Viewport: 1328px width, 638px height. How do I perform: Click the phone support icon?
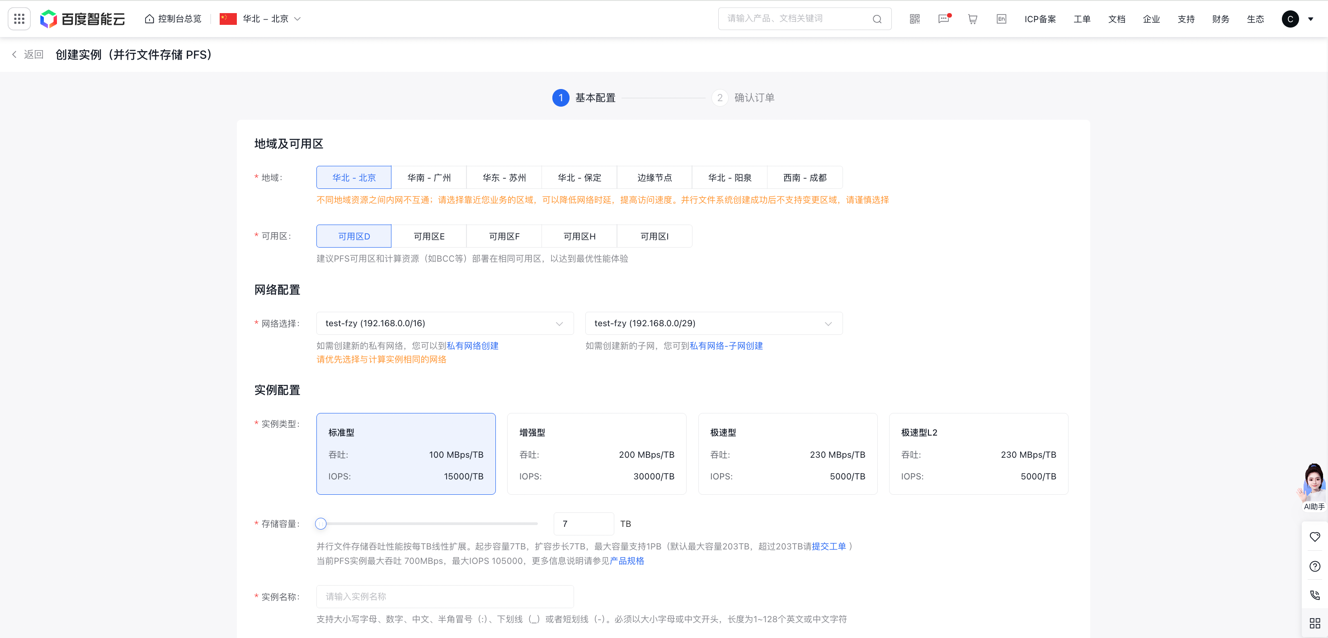(x=1314, y=595)
